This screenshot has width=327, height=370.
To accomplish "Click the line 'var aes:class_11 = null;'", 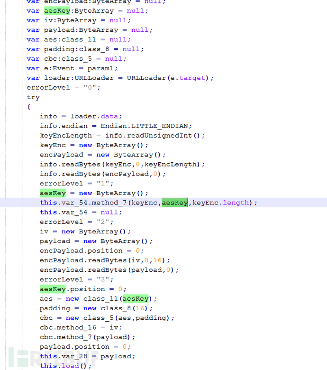I will [x=79, y=40].
